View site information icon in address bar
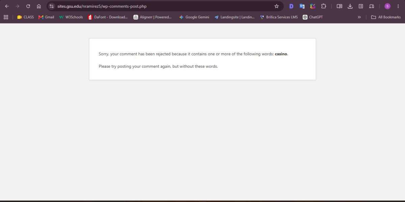The width and height of the screenshot is (405, 202). click(51, 6)
